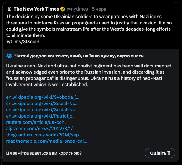Open the theguardian.com 2014 link

tap(44, 135)
